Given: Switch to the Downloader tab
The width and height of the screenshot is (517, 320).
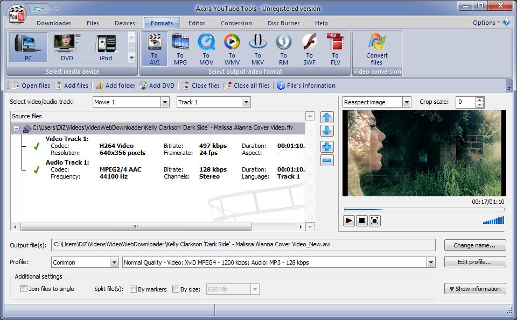Looking at the screenshot, I should tap(54, 23).
